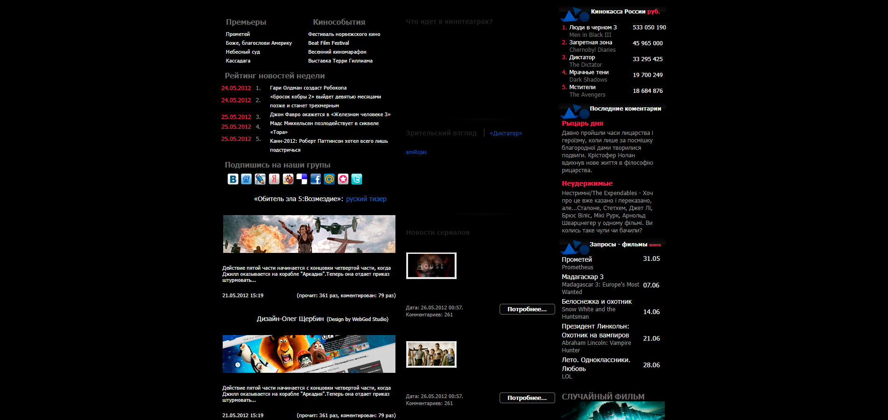Viewport: 888px width, 420px height.
Task: Open the VKontakte group icon
Action: [x=233, y=179]
